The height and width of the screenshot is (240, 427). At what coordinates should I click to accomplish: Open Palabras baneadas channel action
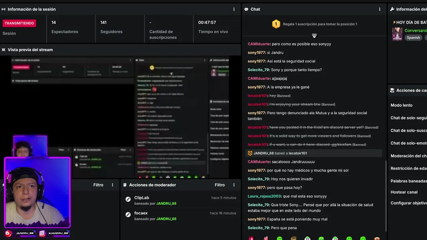(x=409, y=181)
